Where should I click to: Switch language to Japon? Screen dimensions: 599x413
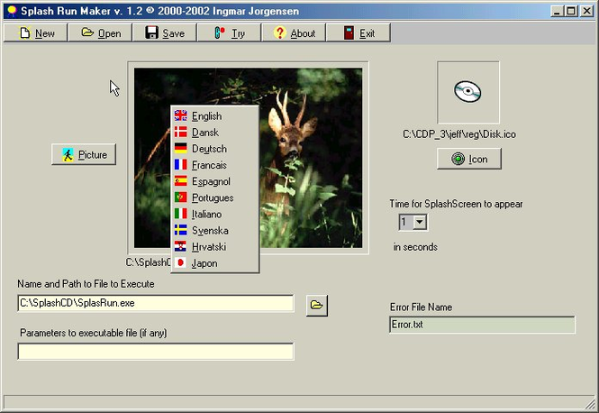[x=215, y=263]
